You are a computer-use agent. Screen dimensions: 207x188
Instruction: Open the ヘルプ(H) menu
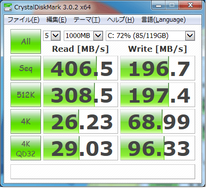coord(121,20)
